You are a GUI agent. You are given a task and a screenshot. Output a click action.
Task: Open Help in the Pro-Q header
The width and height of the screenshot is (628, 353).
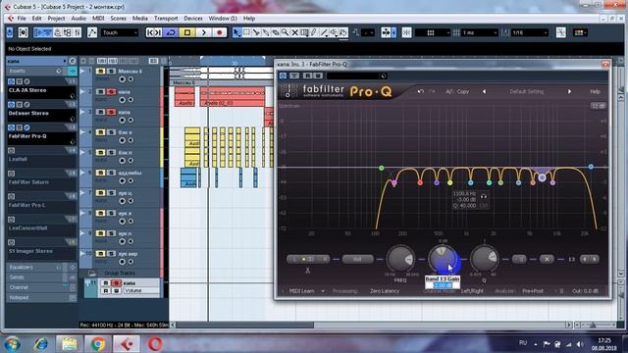(595, 91)
